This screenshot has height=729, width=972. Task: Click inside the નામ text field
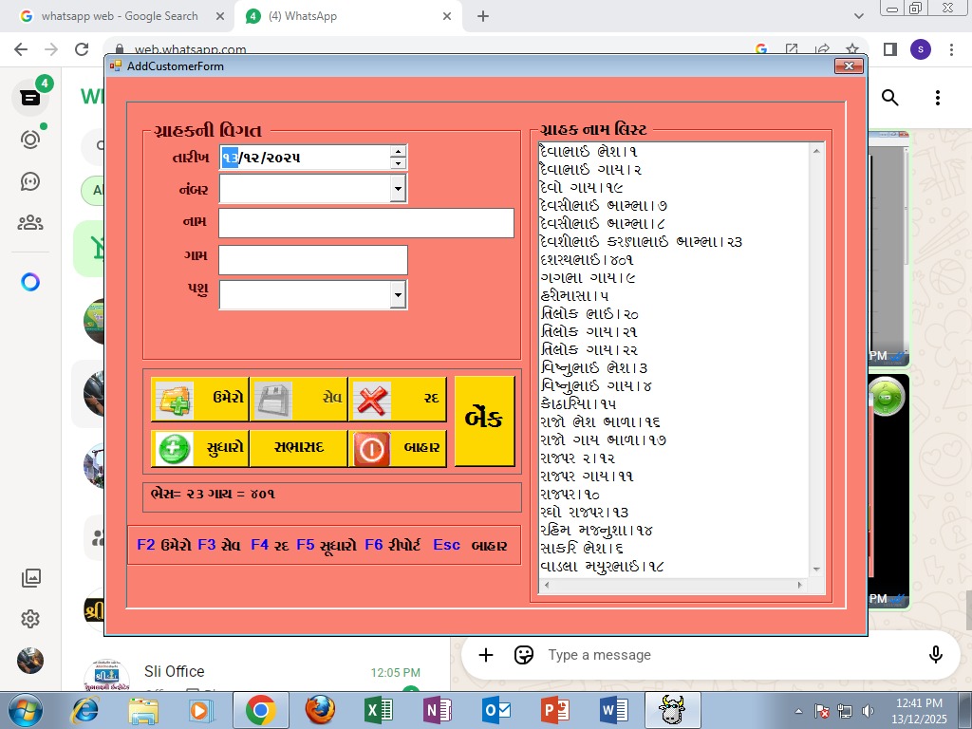click(x=365, y=222)
